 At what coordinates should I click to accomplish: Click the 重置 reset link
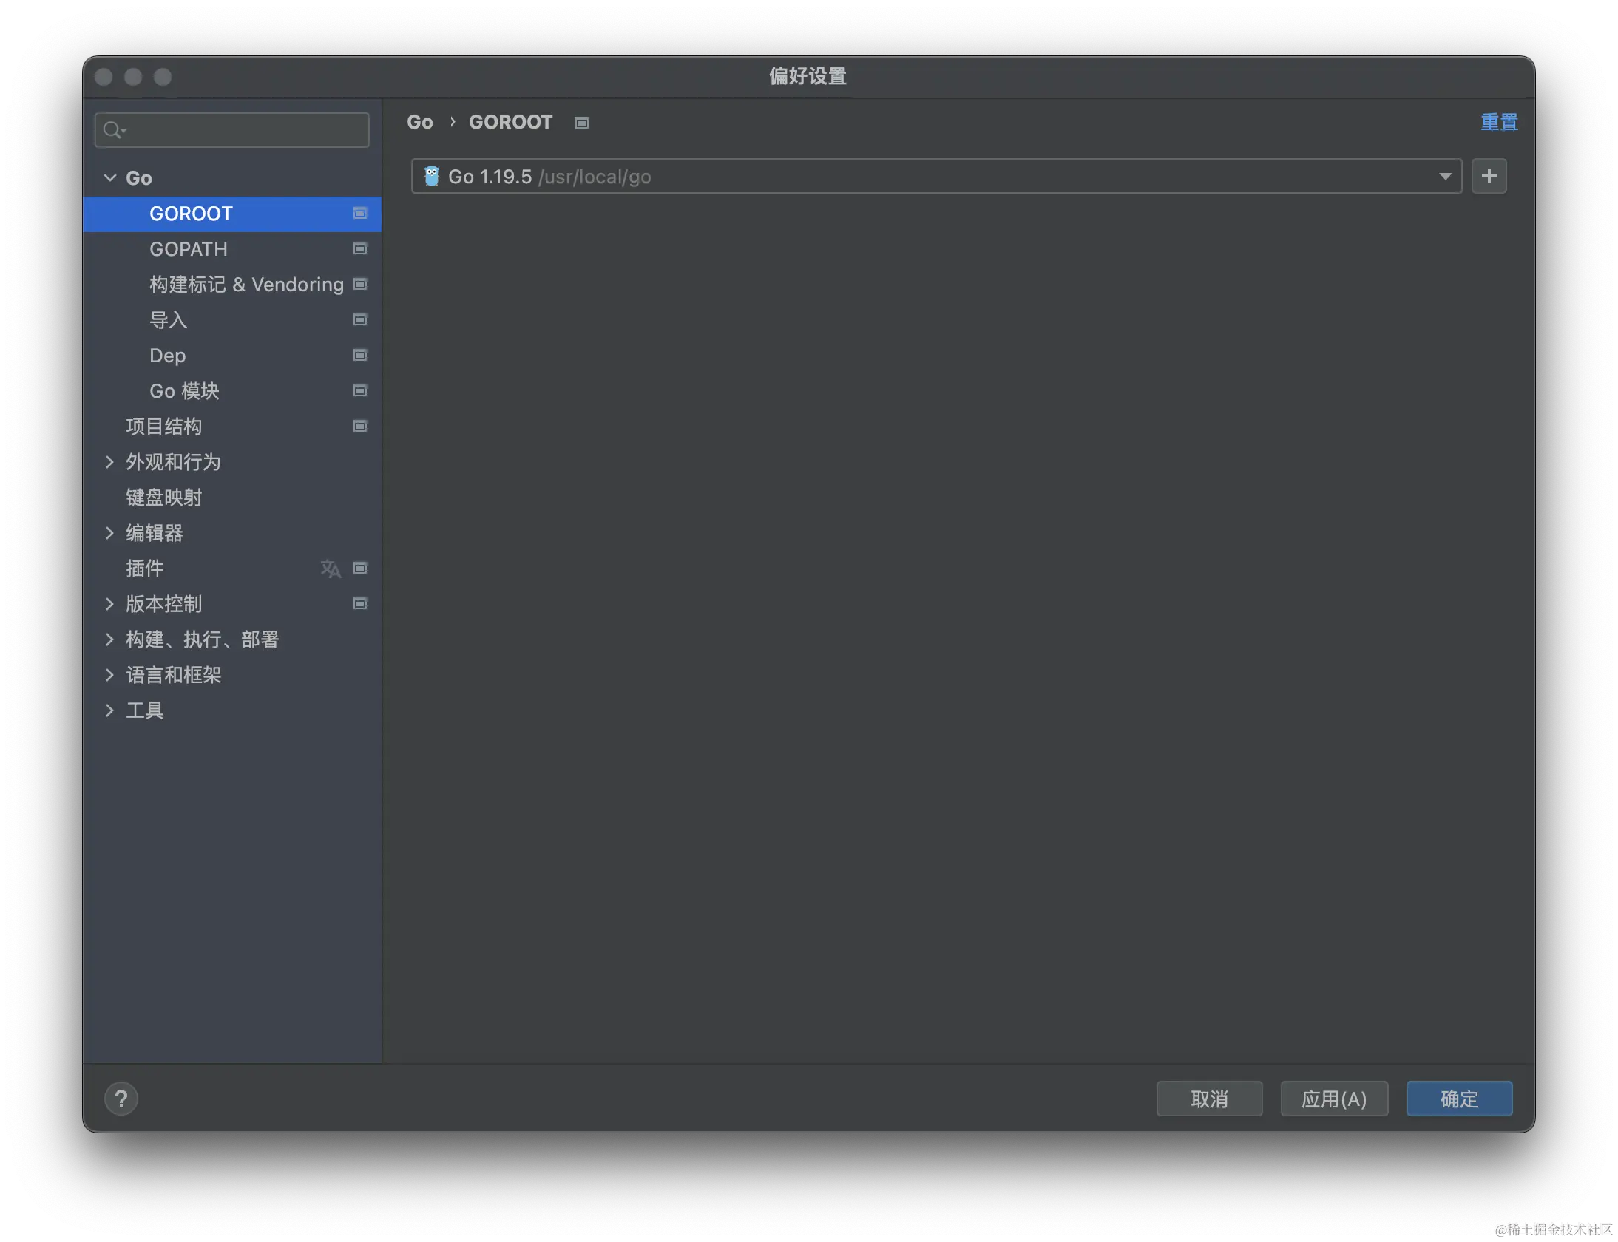click(x=1498, y=122)
